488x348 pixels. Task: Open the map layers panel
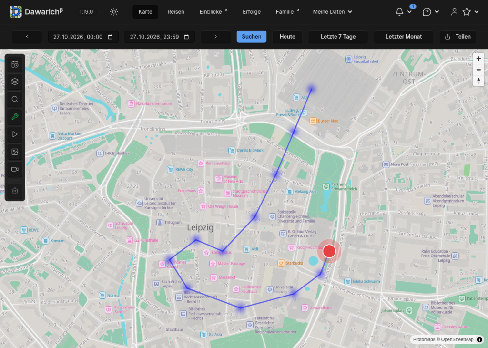pos(15,82)
